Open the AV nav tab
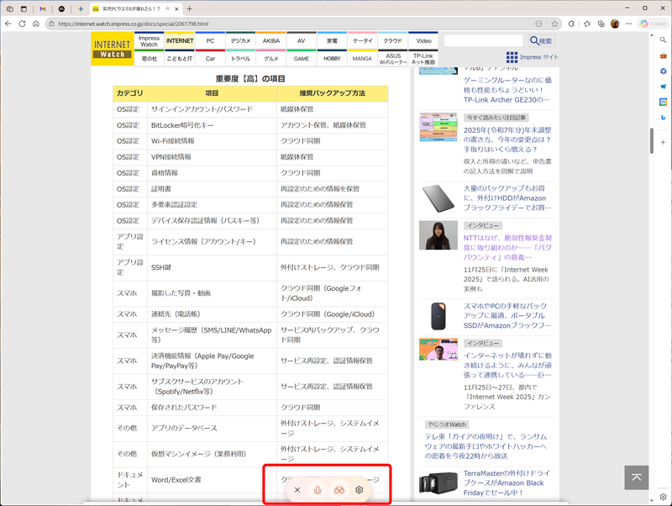The width and height of the screenshot is (672, 506). (302, 40)
